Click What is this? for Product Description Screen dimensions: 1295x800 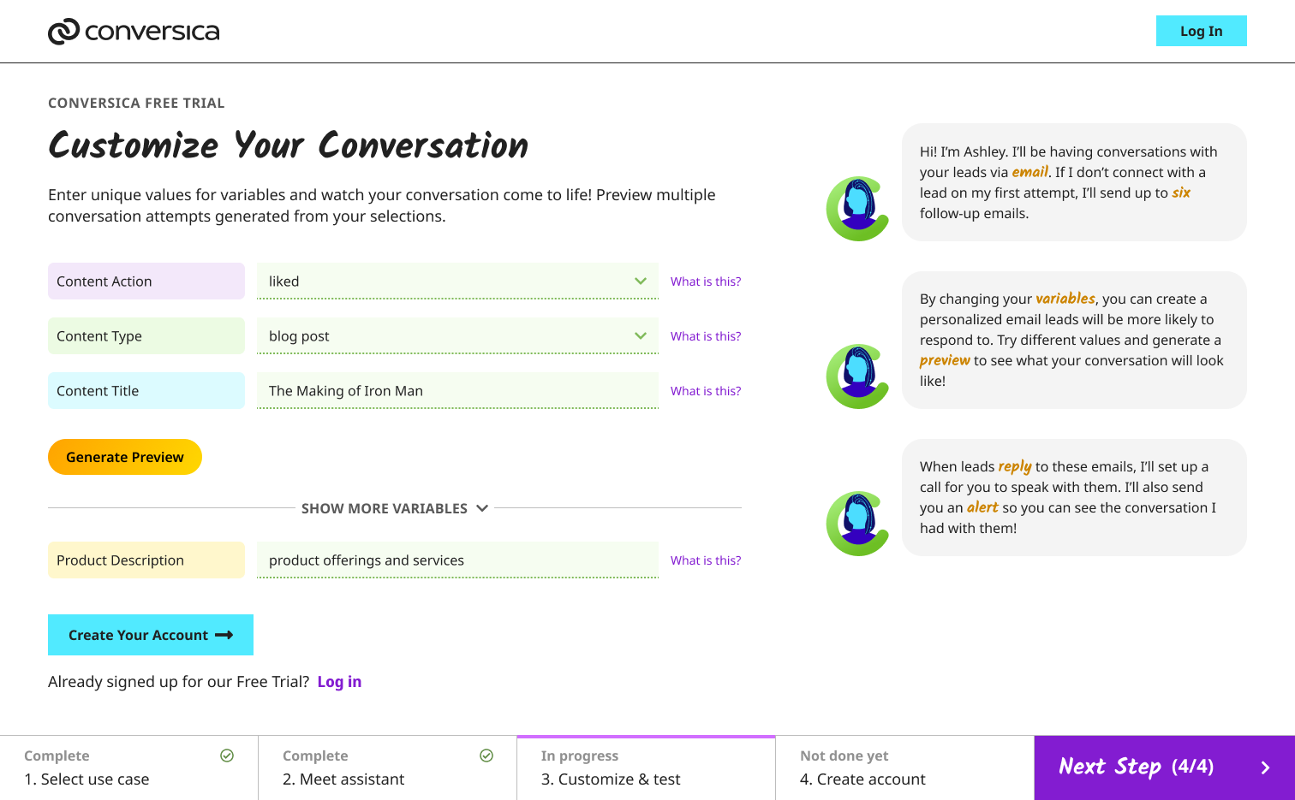pos(706,560)
